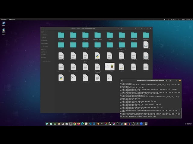Open the html folder

pos(109,35)
